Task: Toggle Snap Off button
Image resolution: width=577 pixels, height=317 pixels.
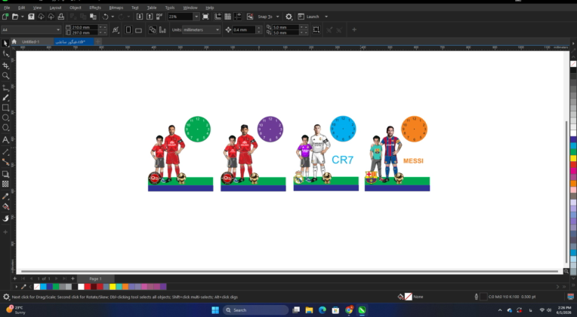Action: 250,17
